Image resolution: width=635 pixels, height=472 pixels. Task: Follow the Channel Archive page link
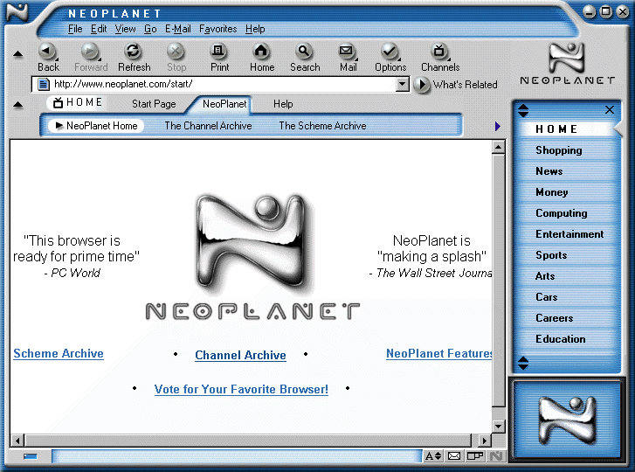(x=240, y=355)
